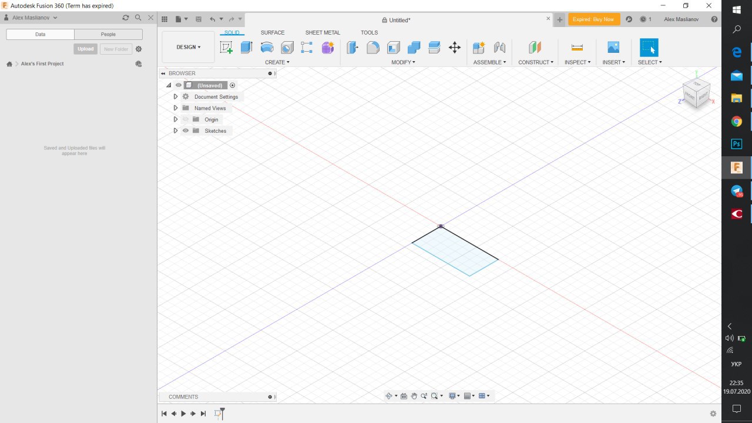Screen dimensions: 752x423
Task: Open the SELECT dropdown menu
Action: tap(650, 62)
